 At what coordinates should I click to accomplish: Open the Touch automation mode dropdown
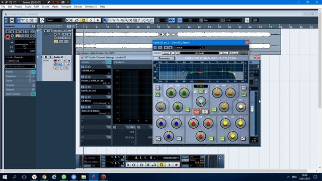tap(54, 20)
